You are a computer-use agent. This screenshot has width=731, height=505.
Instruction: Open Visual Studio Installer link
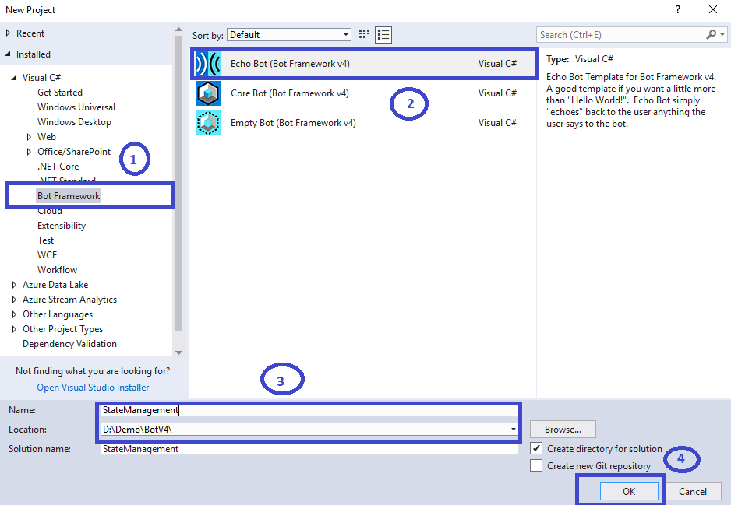pos(92,387)
